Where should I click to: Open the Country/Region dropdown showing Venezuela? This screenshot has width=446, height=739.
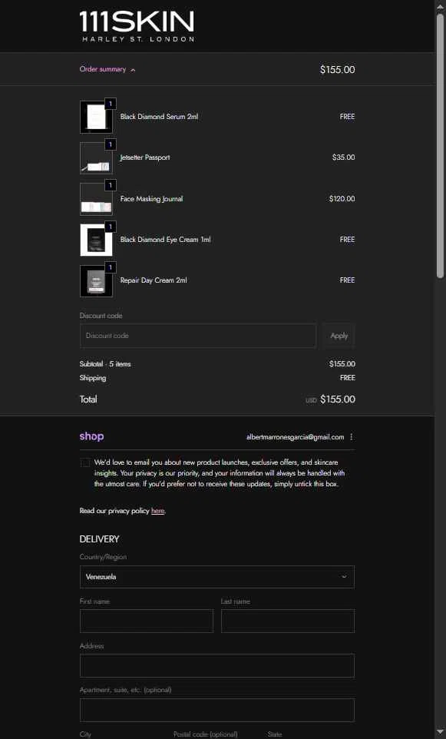[217, 577]
